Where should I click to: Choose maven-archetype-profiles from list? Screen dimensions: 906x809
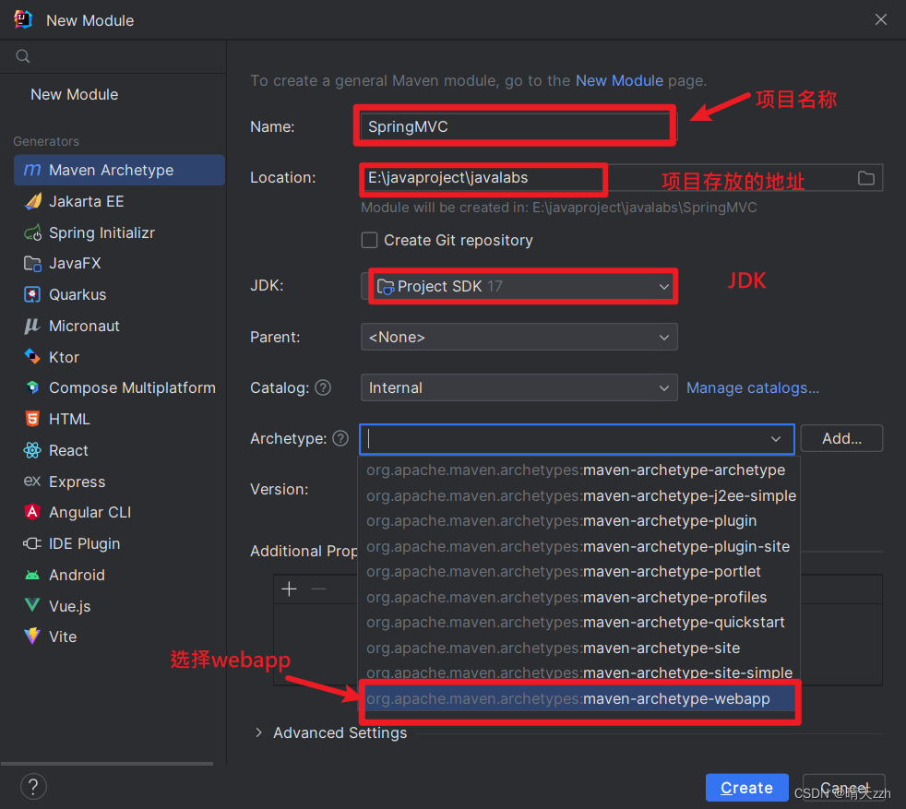pos(579,597)
